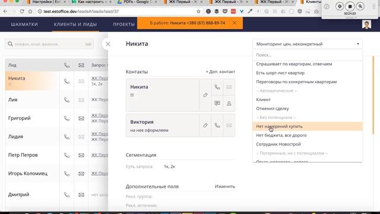The width and height of the screenshot is (380, 214).
Task: Click phone icon in Лия lead row
Action: point(66,100)
